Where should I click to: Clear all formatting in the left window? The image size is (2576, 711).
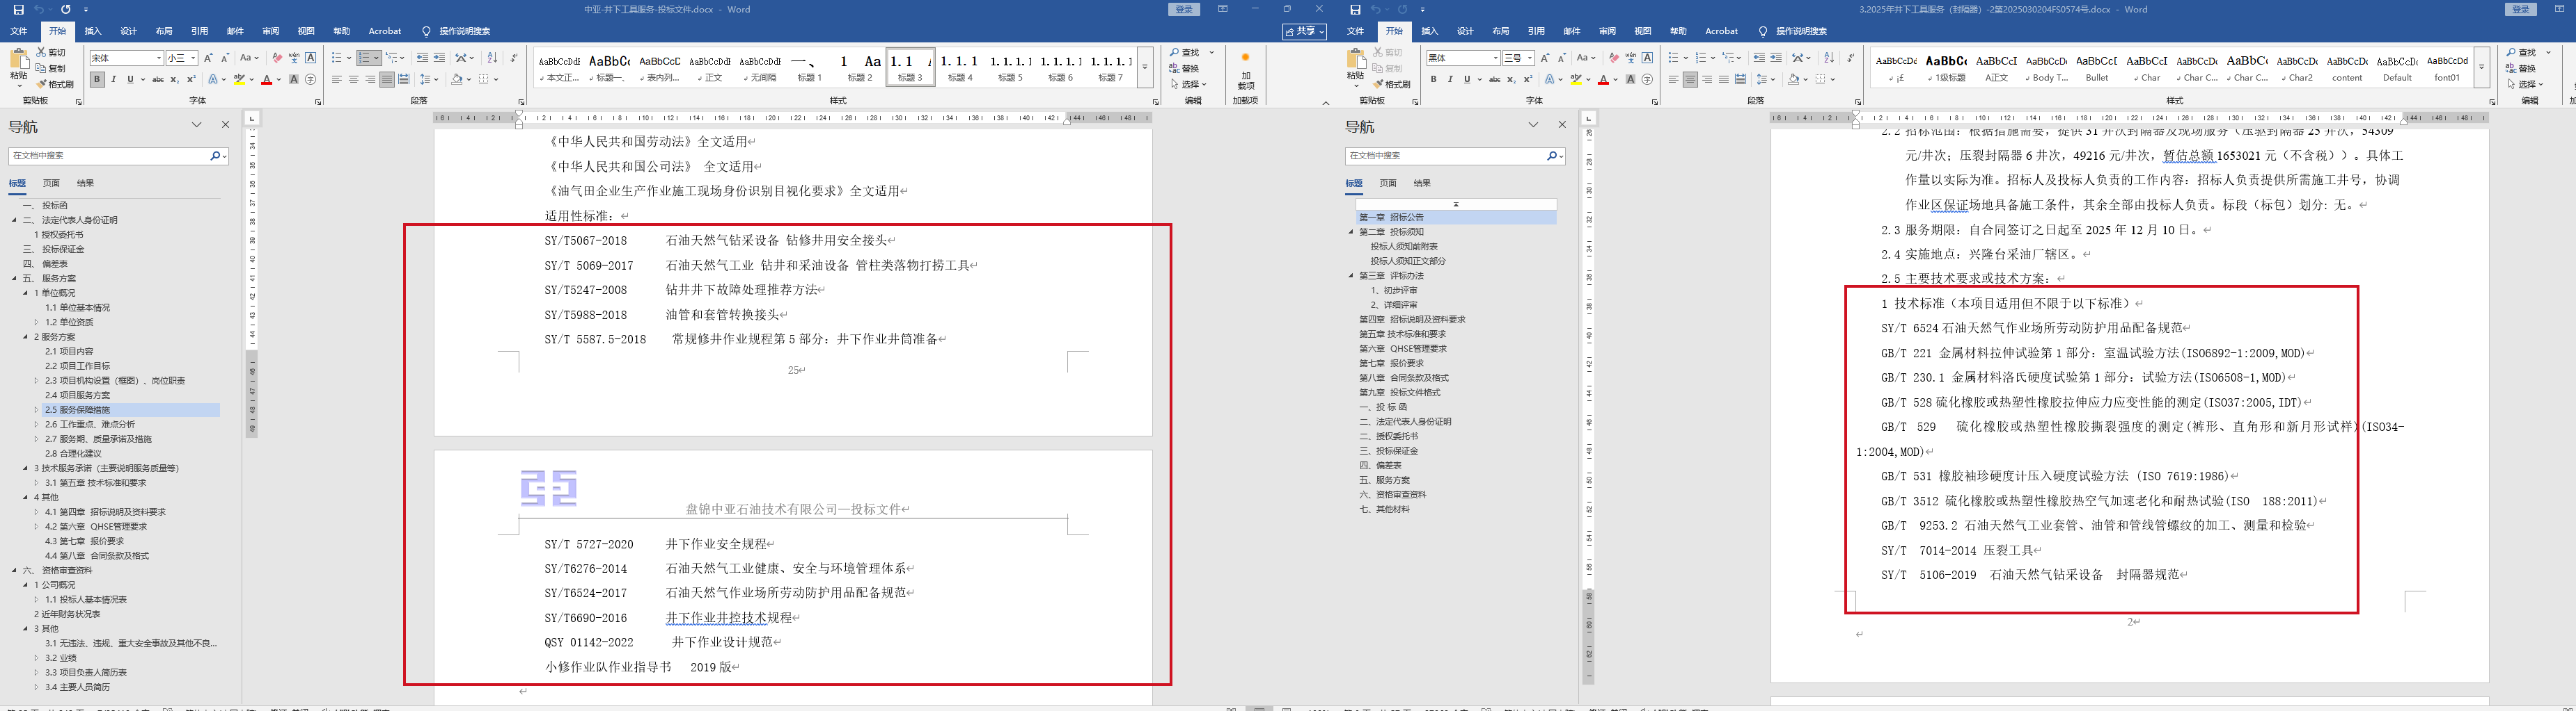tap(277, 58)
